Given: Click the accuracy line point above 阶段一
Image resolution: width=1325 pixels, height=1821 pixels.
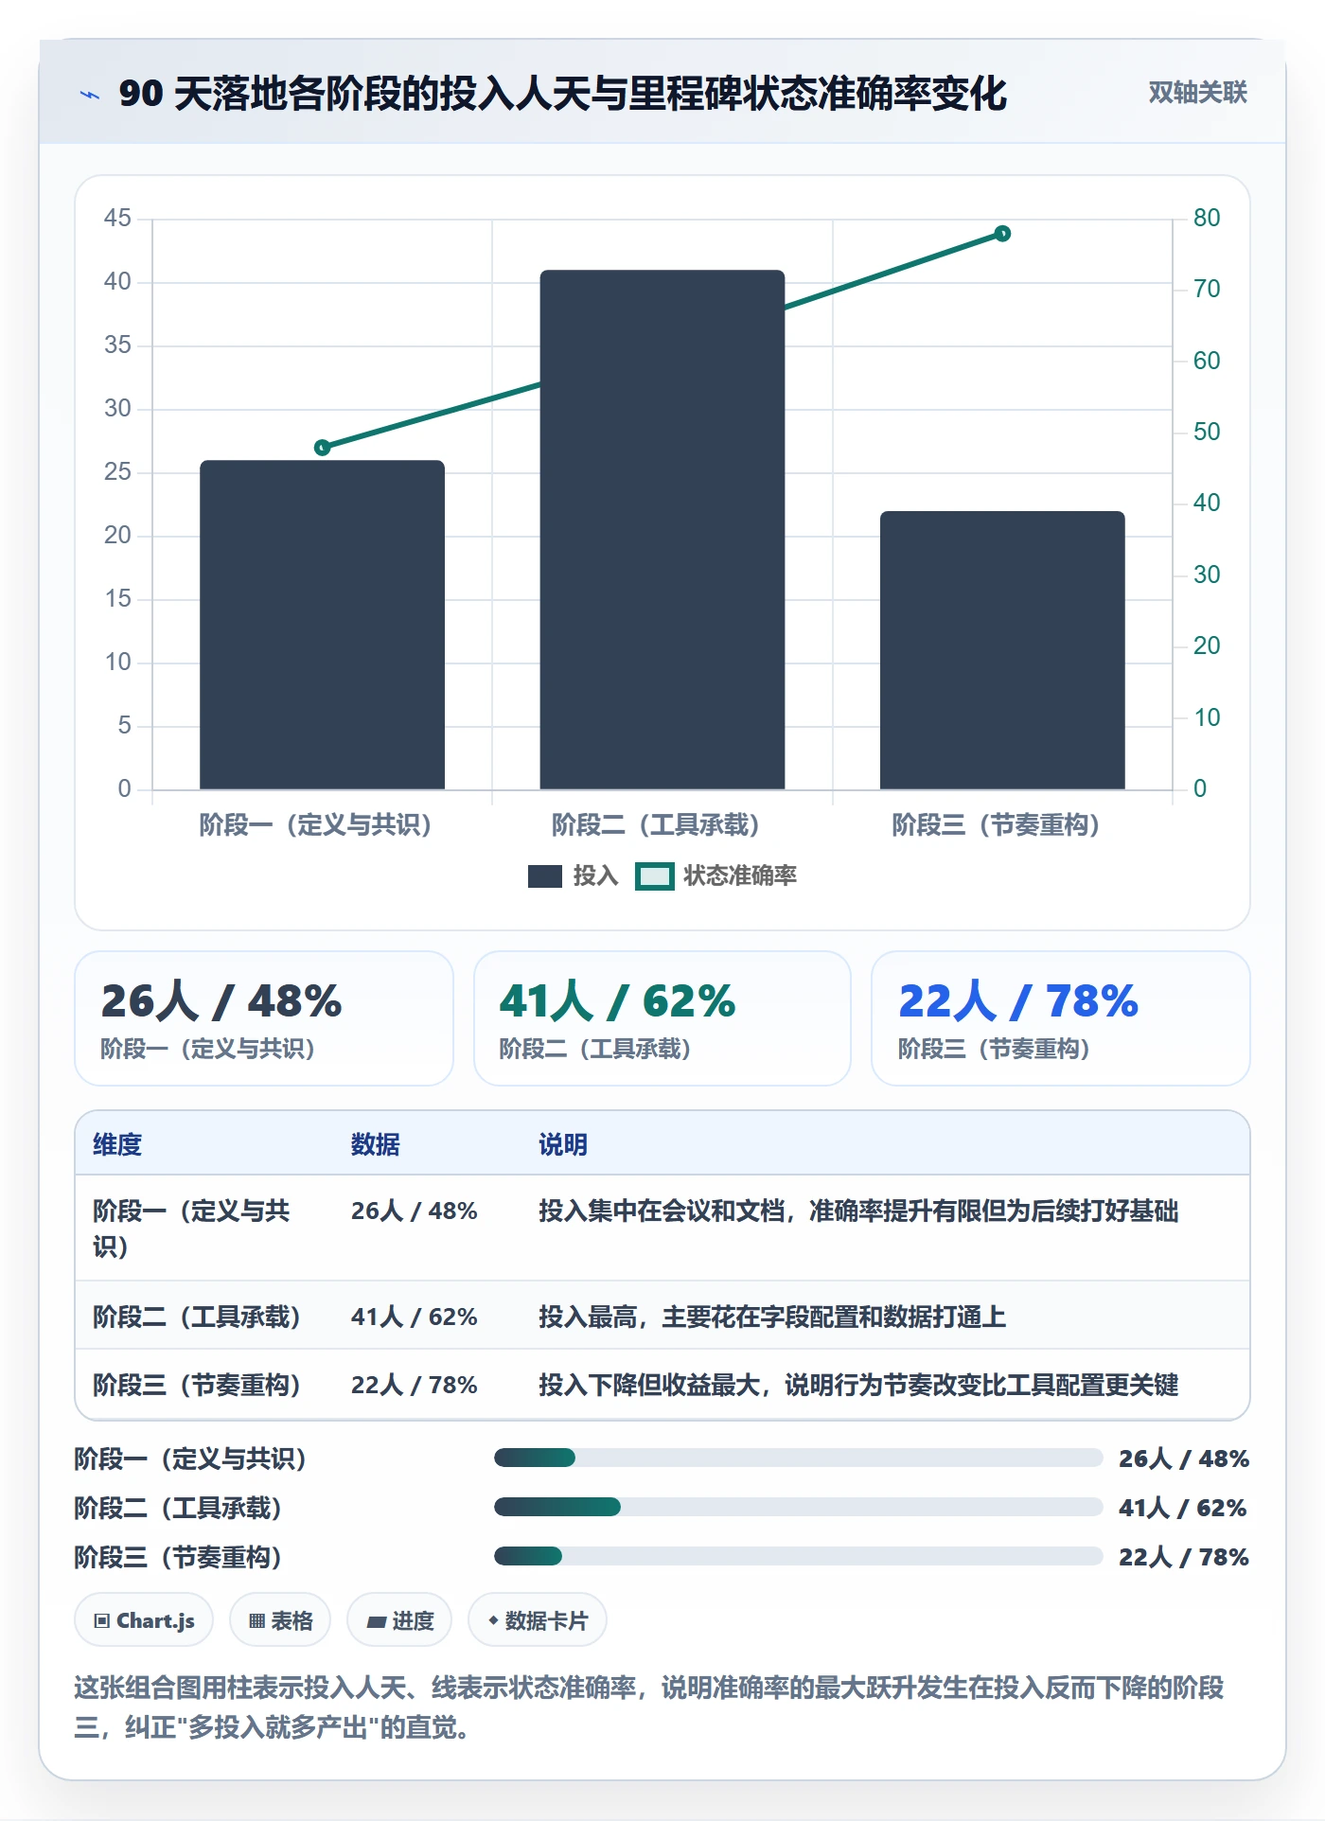Looking at the screenshot, I should coord(322,447).
